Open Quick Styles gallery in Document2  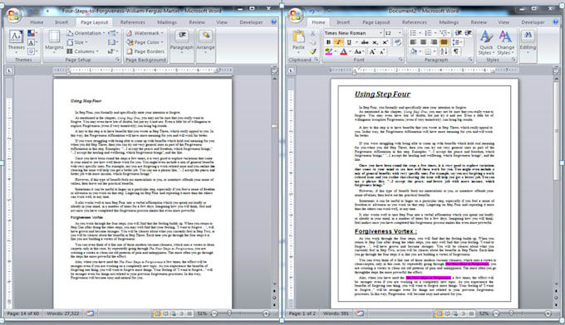point(486,42)
